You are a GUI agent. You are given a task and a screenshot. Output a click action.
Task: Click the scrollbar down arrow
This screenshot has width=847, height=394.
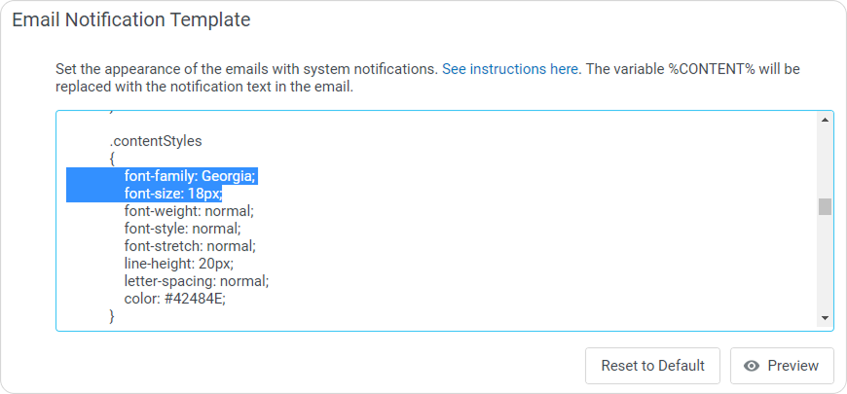coord(825,318)
